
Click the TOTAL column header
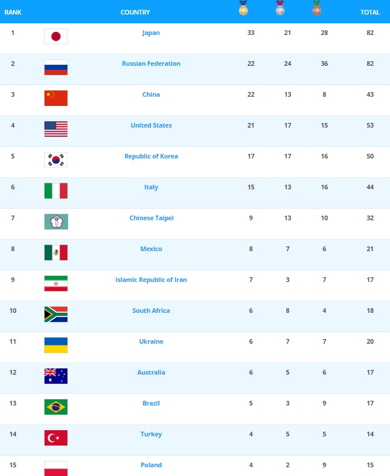[x=370, y=12]
